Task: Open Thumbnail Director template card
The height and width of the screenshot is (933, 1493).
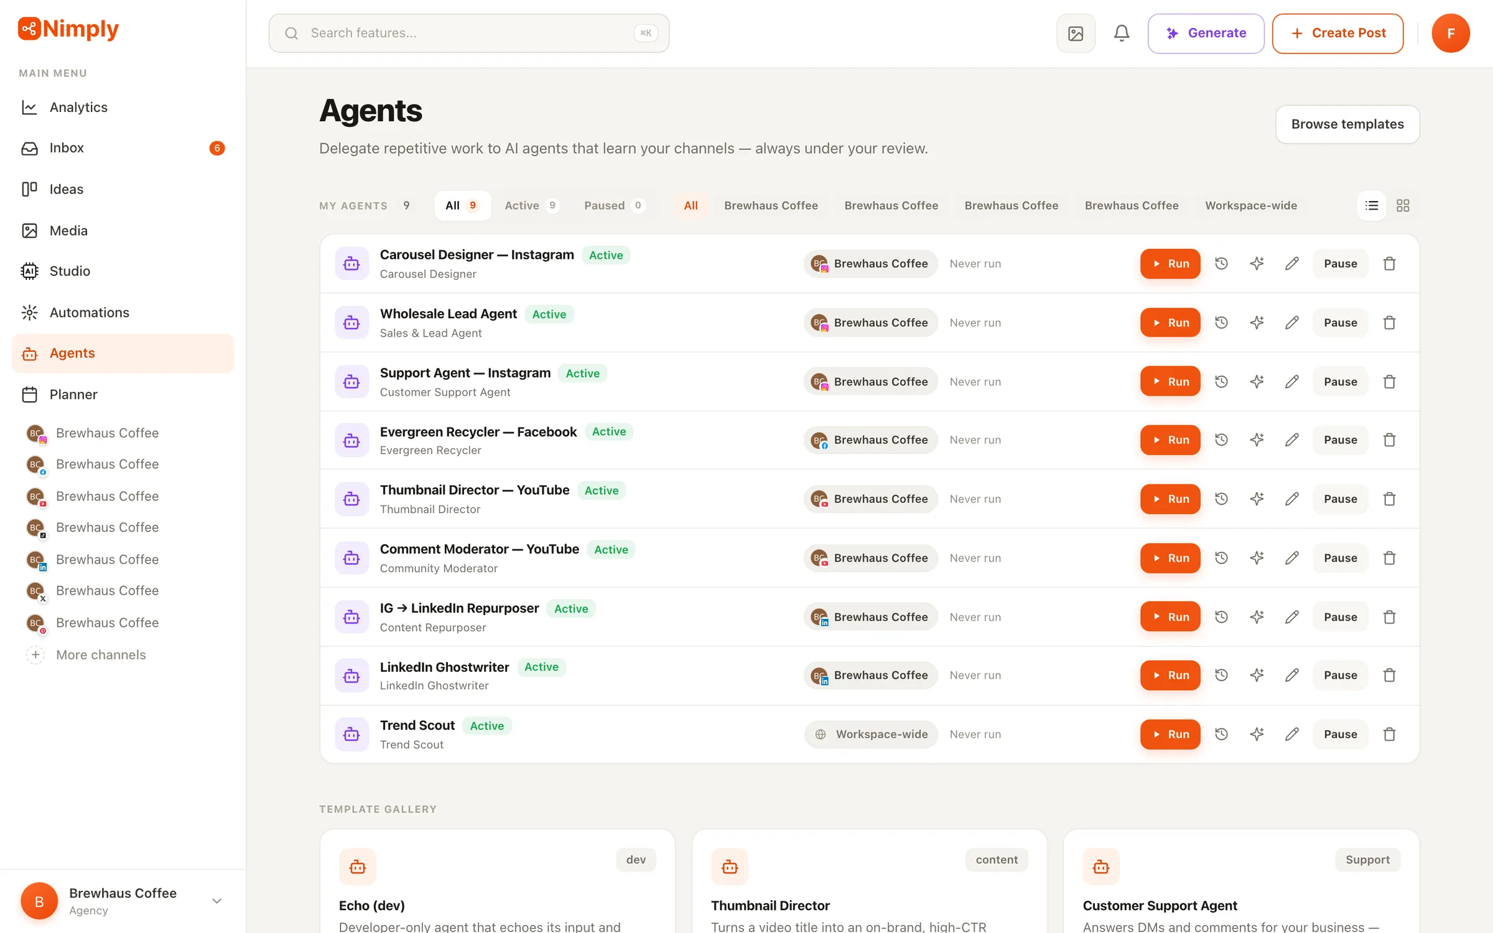Action: [x=870, y=881]
